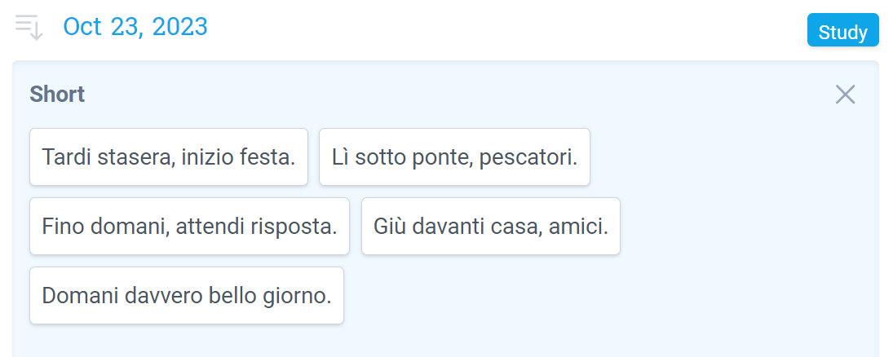The width and height of the screenshot is (893, 357).
Task: Click the sort order icon beside the date
Action: (x=29, y=28)
